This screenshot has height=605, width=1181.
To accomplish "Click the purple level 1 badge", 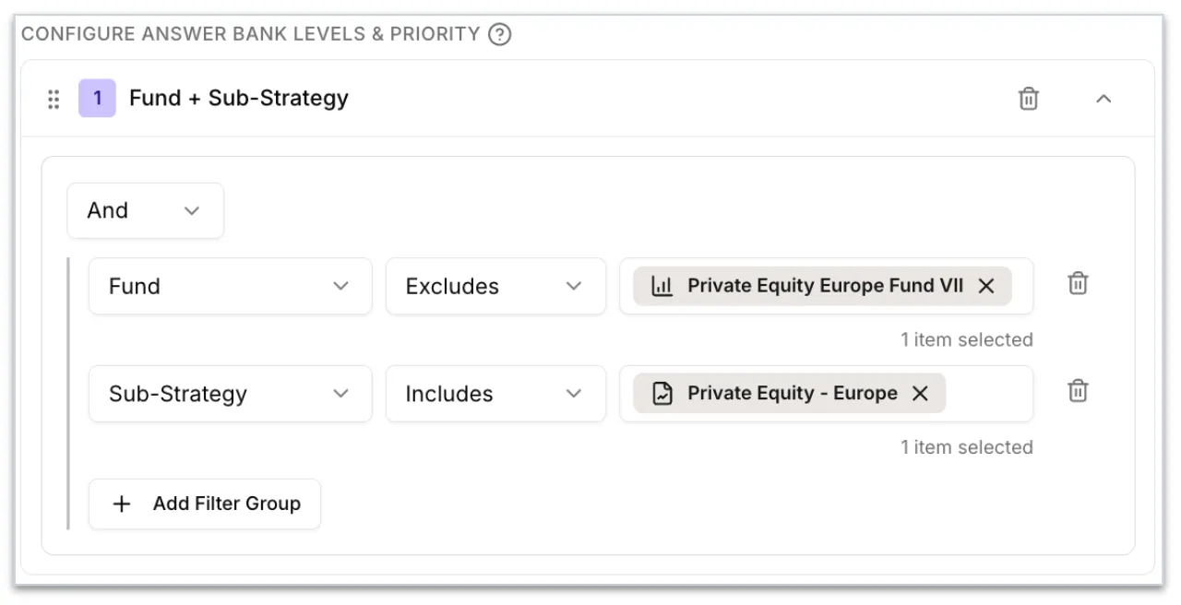I will (x=97, y=99).
